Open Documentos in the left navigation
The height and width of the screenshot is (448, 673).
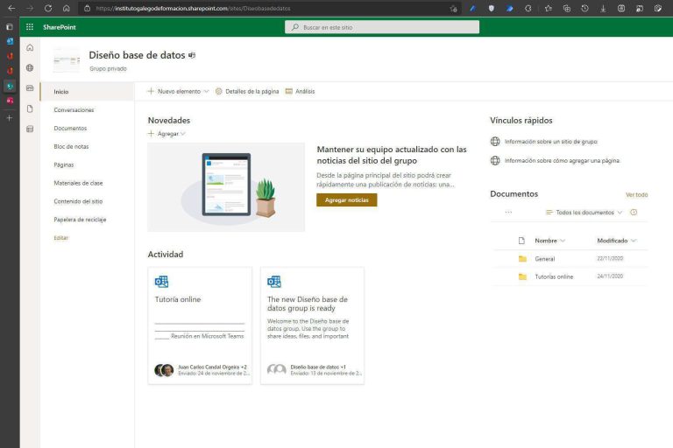coord(70,129)
